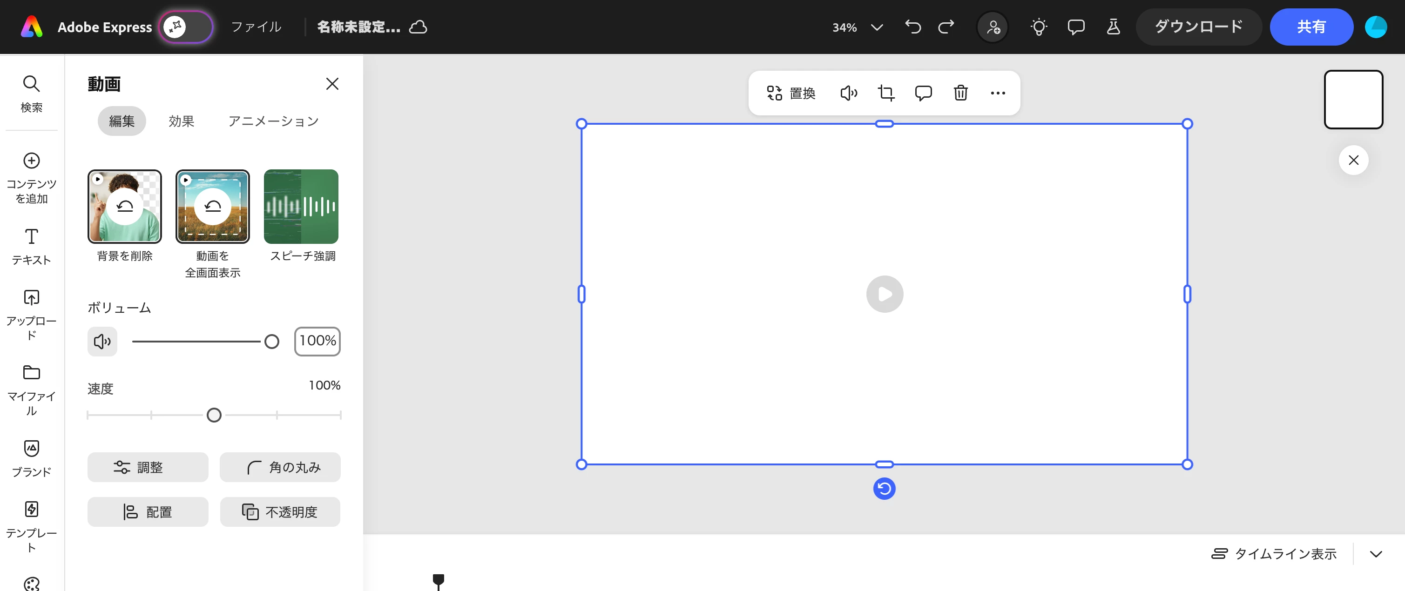Click the cloud sync status icon
Image resolution: width=1405 pixels, height=591 pixels.
[419, 27]
